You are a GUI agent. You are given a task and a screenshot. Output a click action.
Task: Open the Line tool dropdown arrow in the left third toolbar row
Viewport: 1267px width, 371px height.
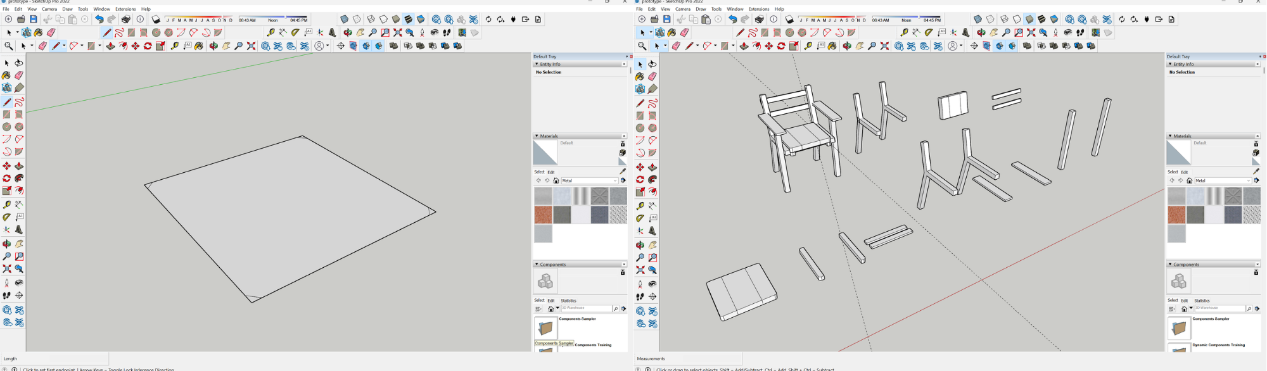tap(64, 46)
